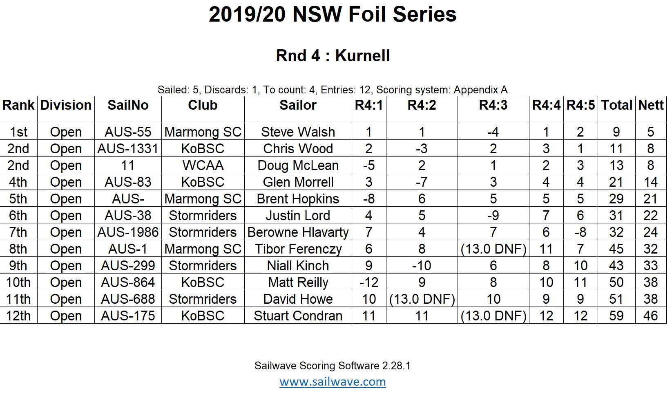672x395 pixels.
Task: Click Stuart Condran's Nett score 46
Action: [651, 316]
